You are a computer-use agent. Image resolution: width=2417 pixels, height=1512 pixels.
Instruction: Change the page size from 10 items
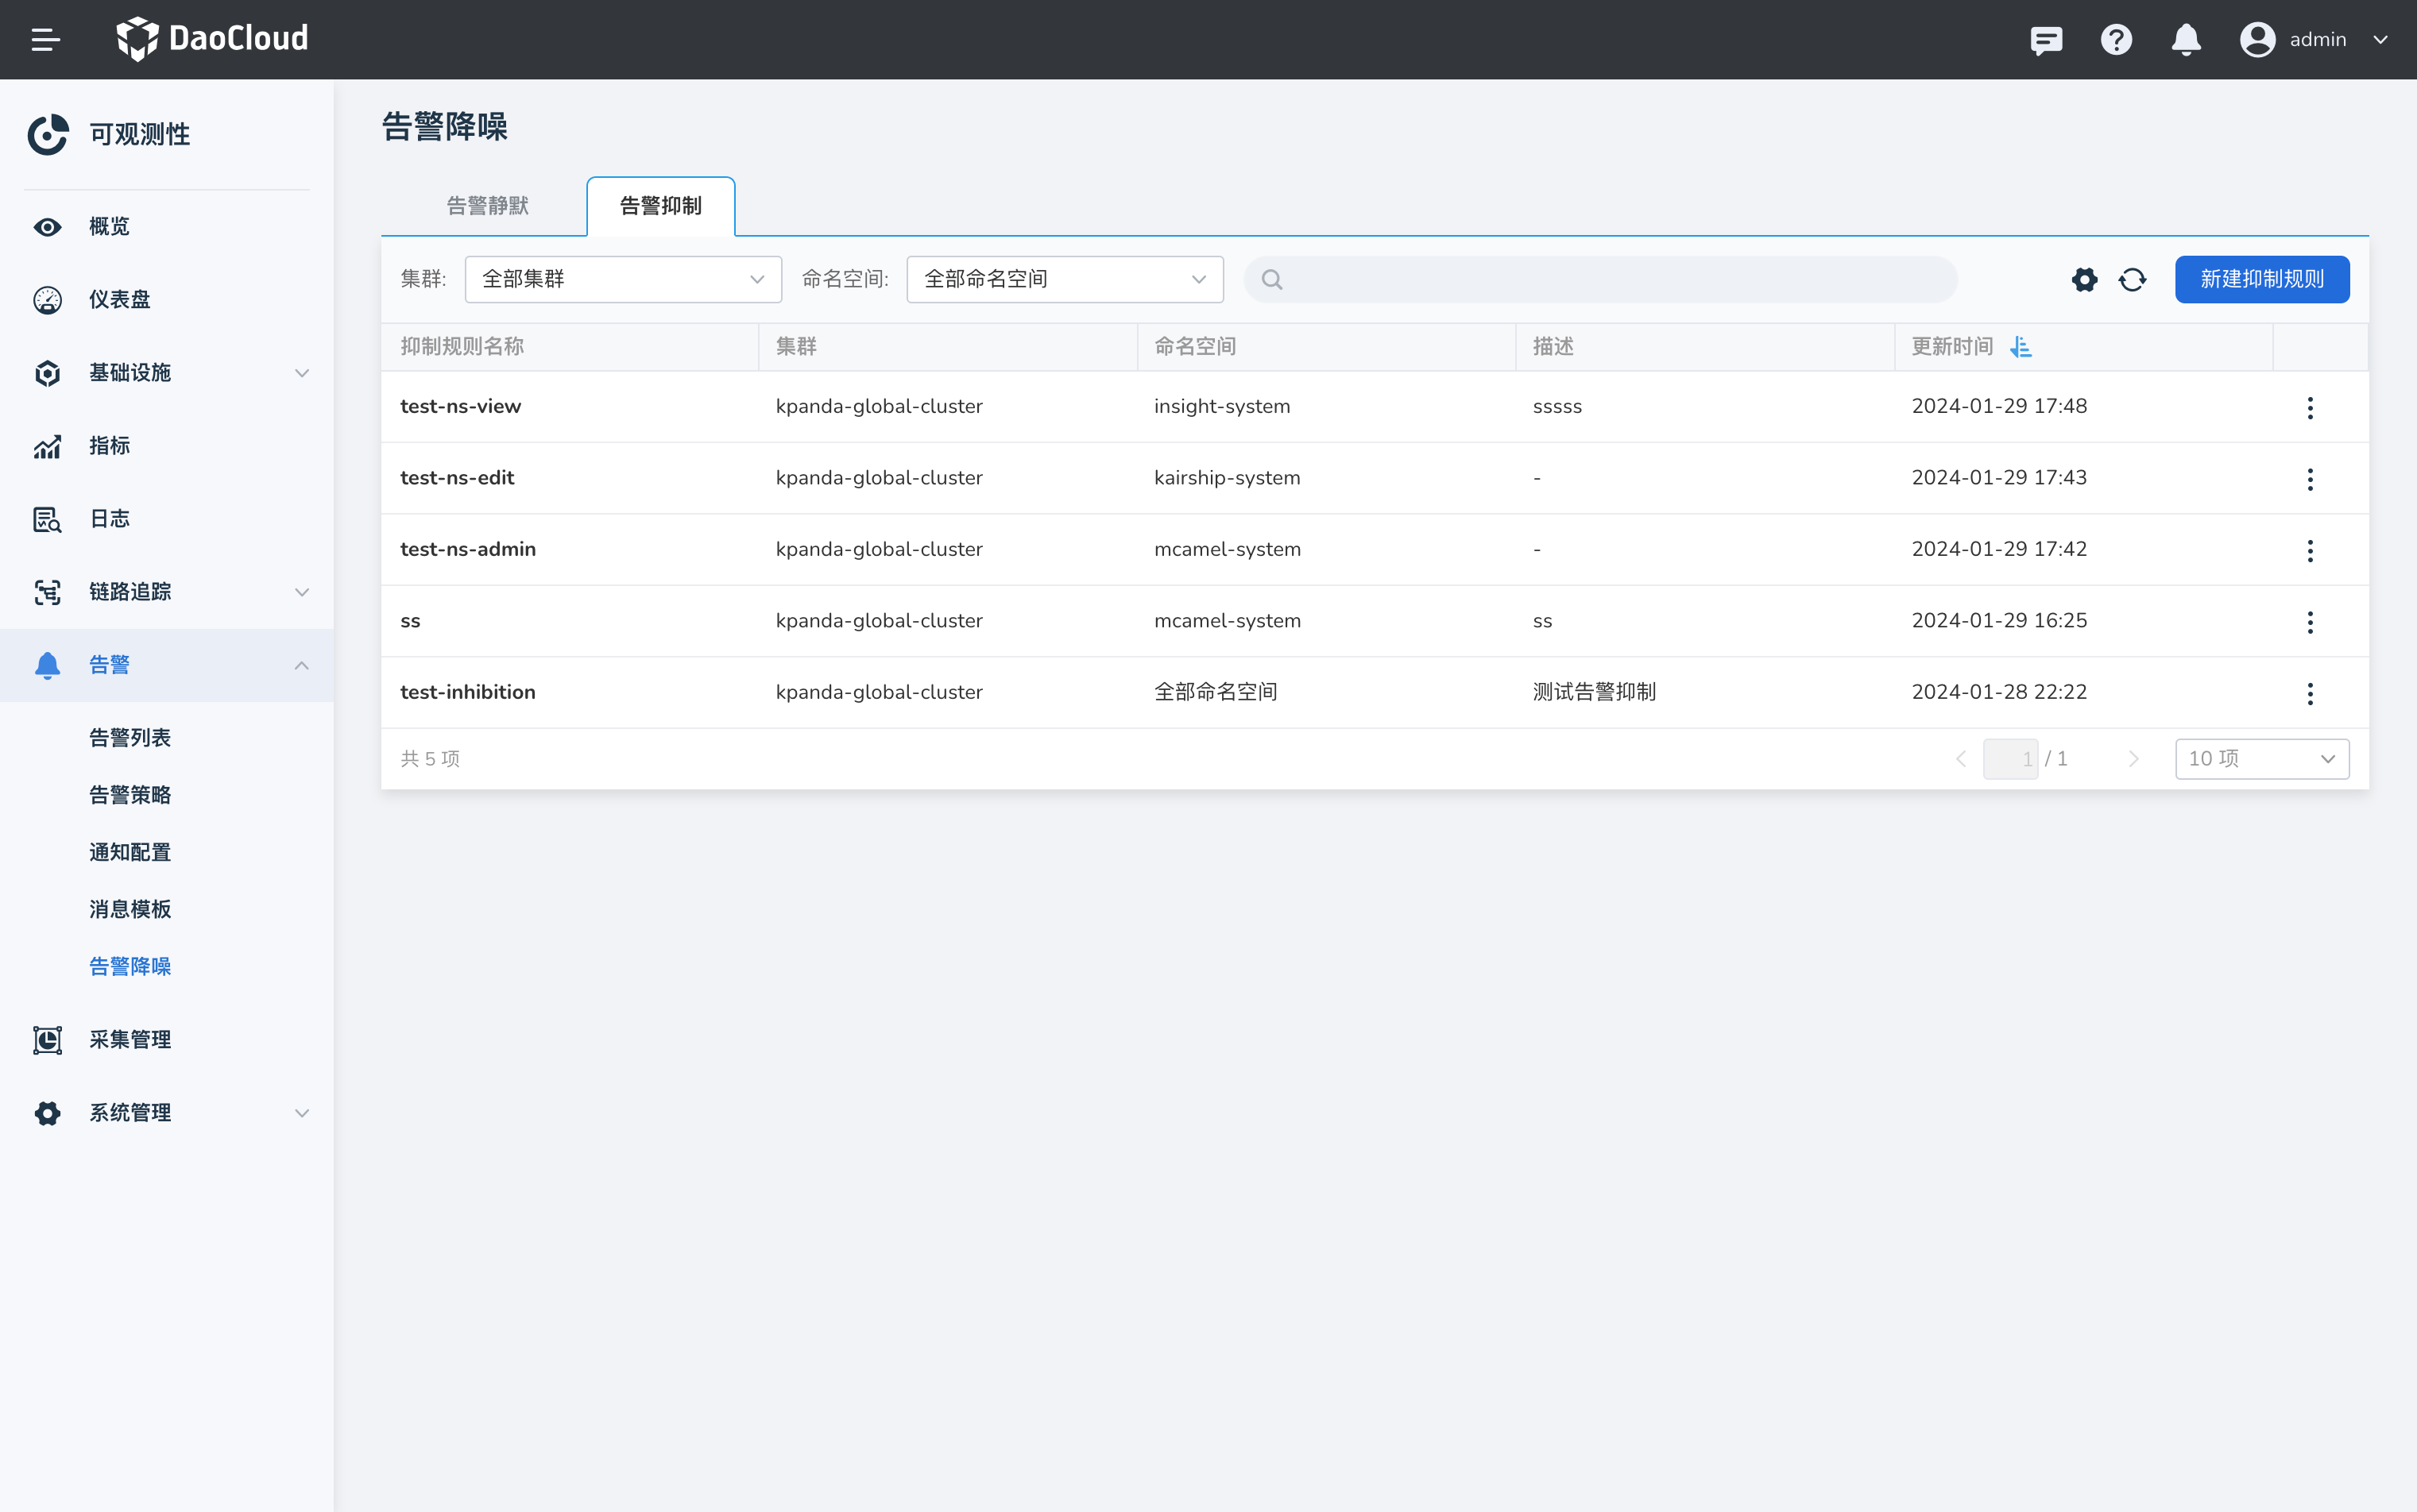[x=2261, y=759]
